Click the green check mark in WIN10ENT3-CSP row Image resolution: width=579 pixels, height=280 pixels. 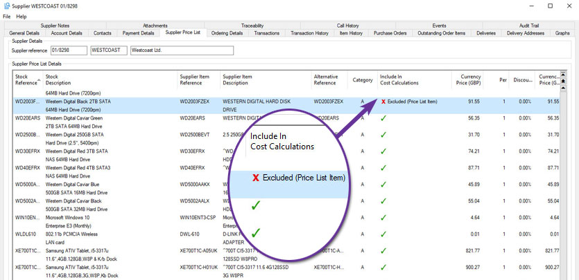(383, 218)
